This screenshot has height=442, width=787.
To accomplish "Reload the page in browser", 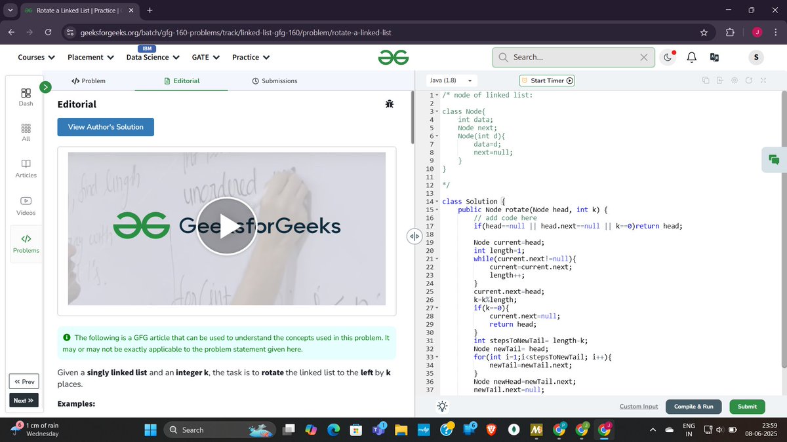I will [48, 32].
